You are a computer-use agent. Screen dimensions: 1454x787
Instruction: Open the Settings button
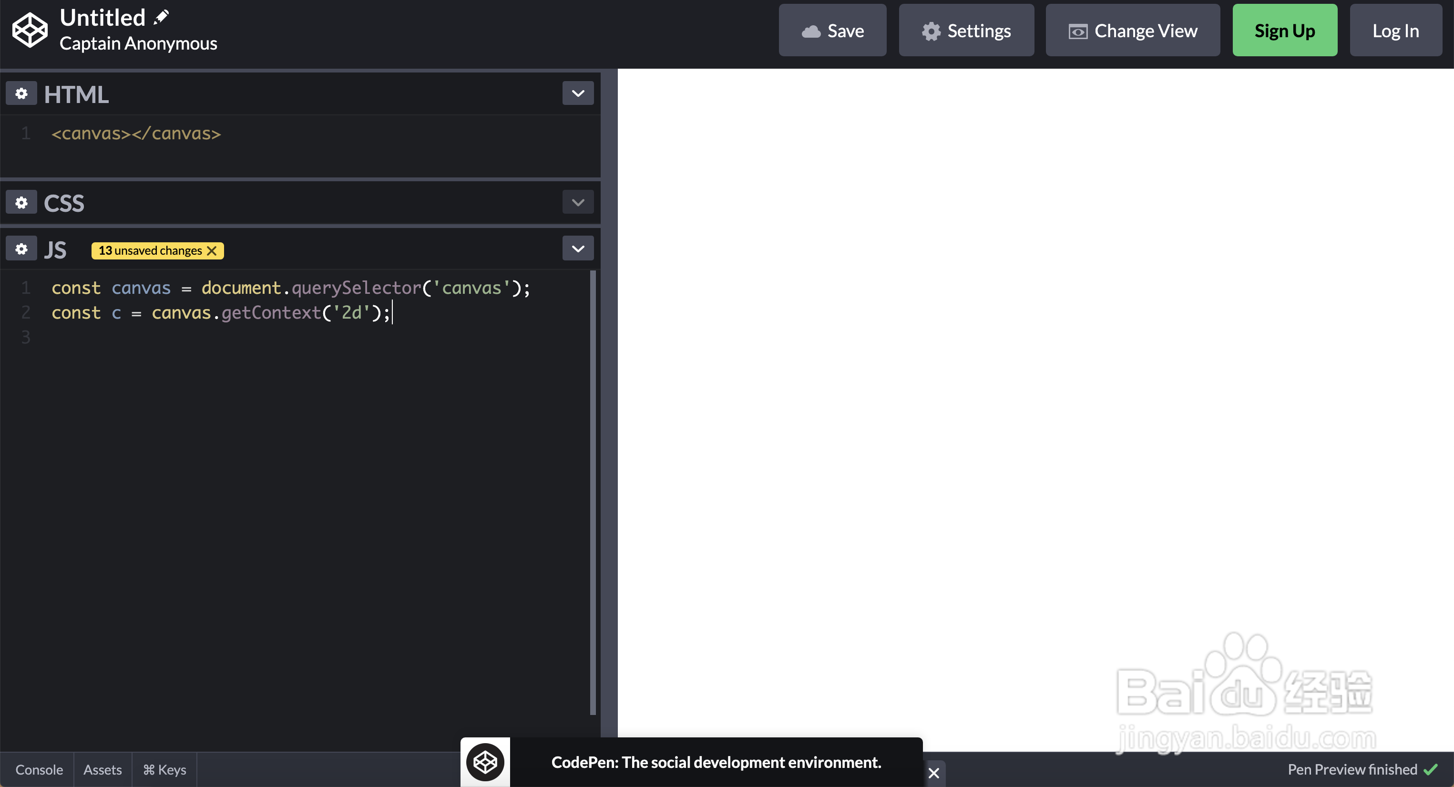point(966,31)
